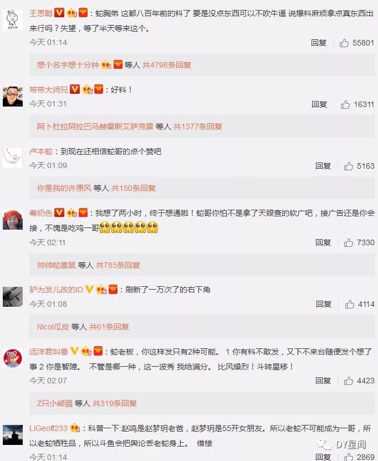The width and height of the screenshot is (378, 461).
Task: Reply to 远洋君叫兽's comment
Action: tap(323, 381)
